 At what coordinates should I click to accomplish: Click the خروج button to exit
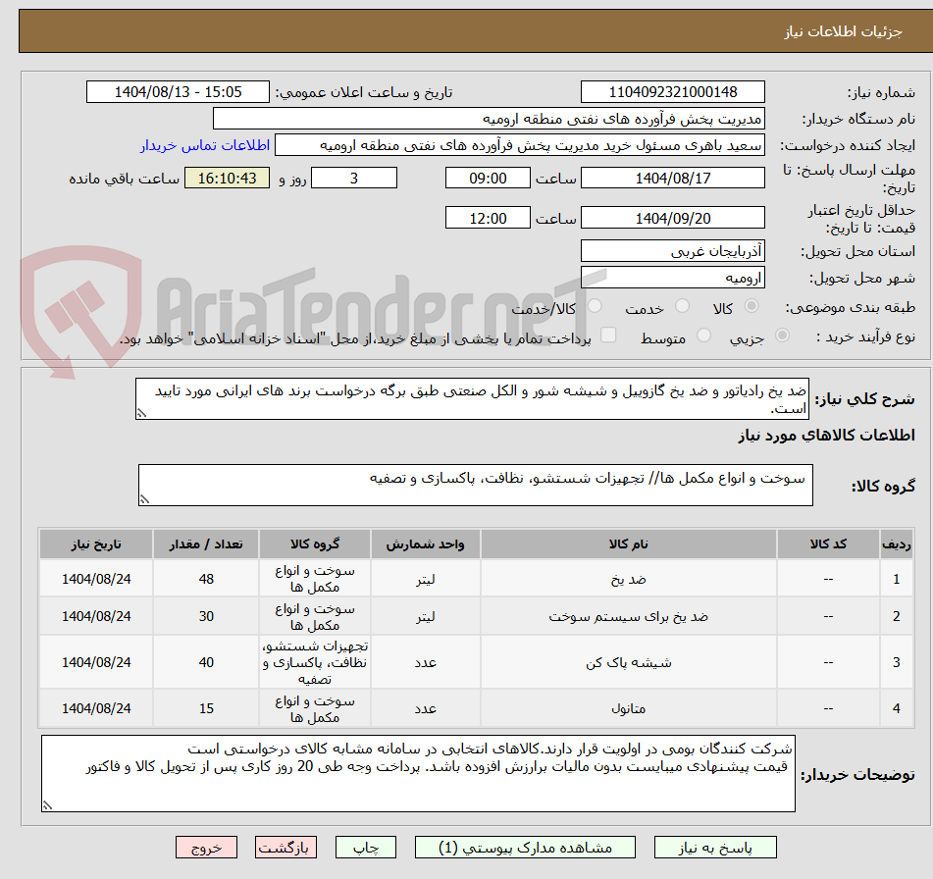(x=206, y=848)
